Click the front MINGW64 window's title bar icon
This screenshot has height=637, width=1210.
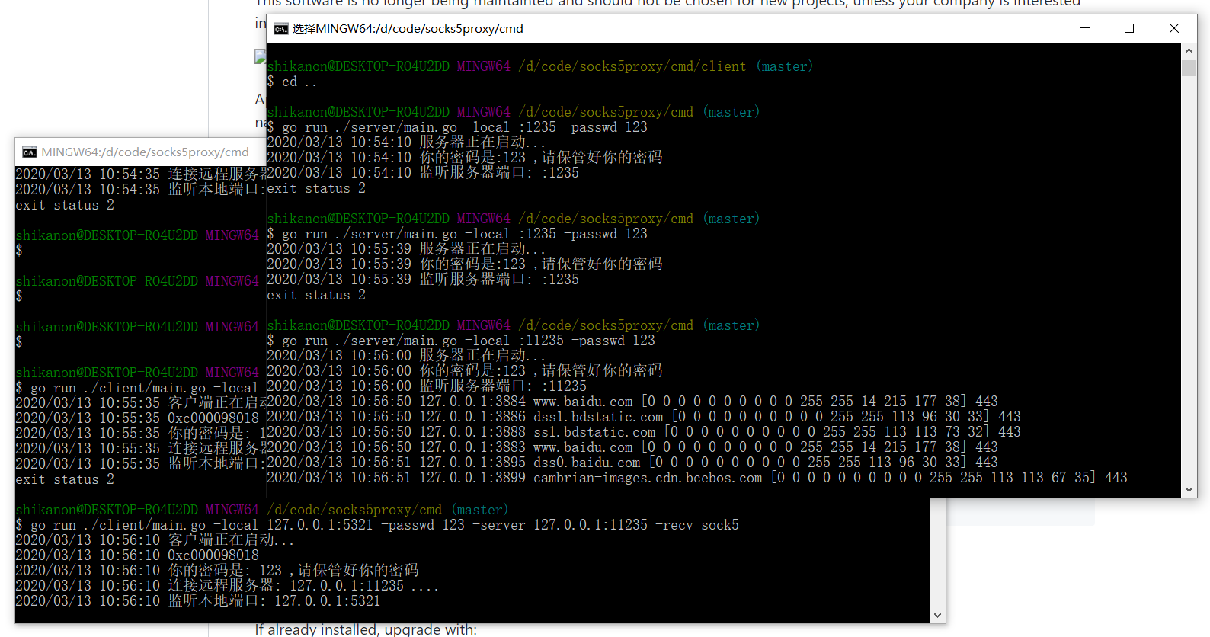pos(280,29)
